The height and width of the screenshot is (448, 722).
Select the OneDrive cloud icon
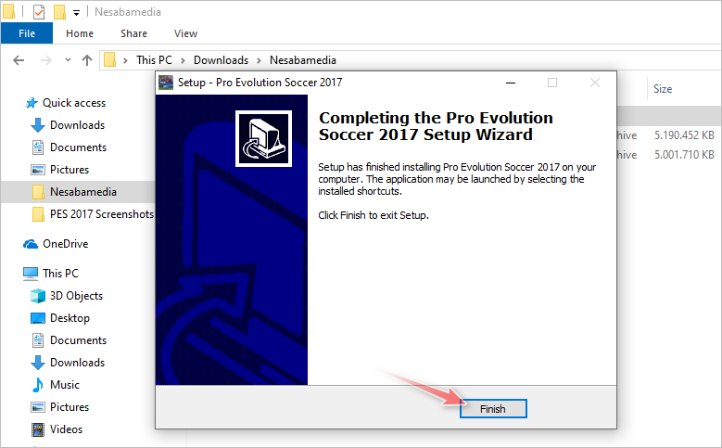pos(31,244)
